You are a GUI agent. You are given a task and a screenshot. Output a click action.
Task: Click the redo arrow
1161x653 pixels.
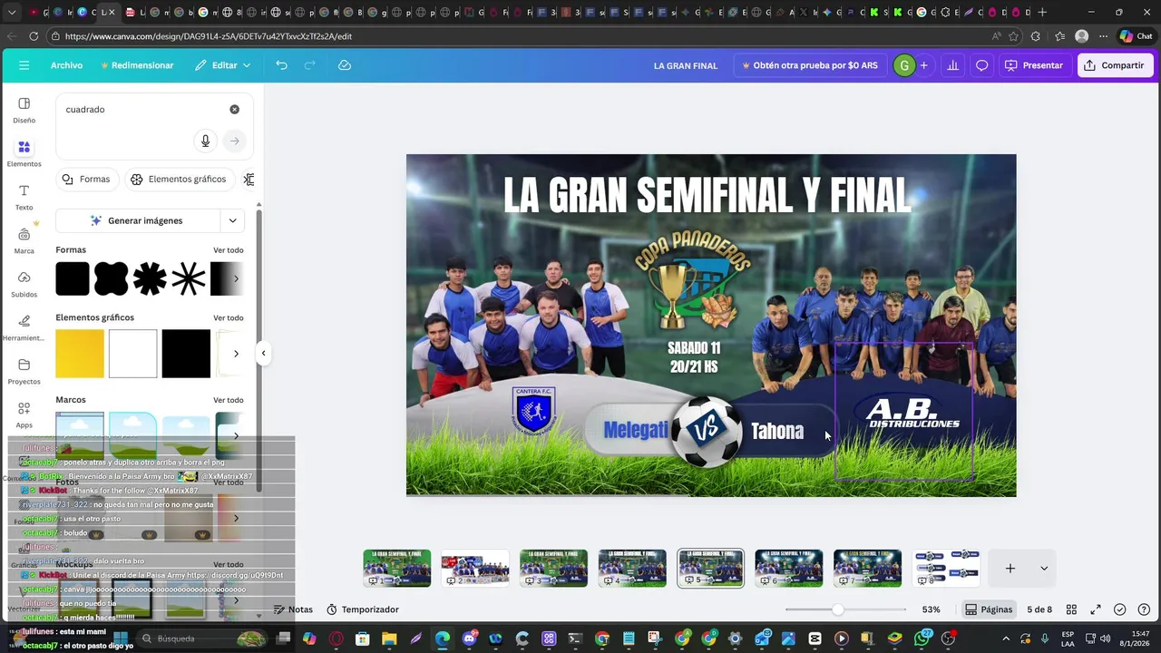pos(309,65)
